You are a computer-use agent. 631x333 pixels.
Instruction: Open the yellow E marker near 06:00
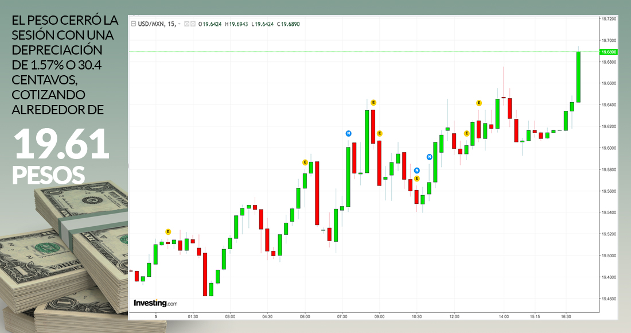click(305, 162)
